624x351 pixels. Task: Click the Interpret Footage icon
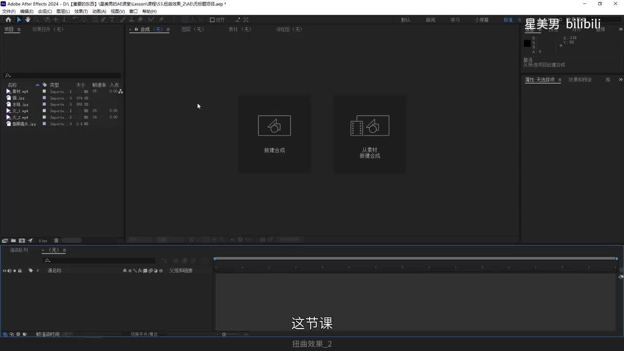[x=5, y=240]
